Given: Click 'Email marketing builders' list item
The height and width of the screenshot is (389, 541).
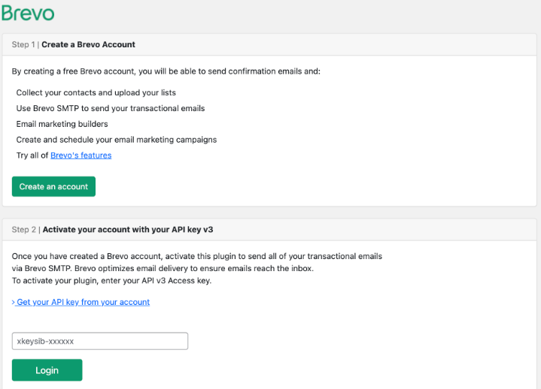Looking at the screenshot, I should click(x=62, y=124).
